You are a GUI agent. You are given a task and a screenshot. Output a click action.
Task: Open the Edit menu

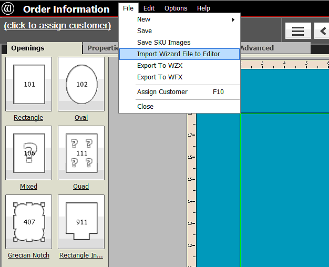pos(149,8)
